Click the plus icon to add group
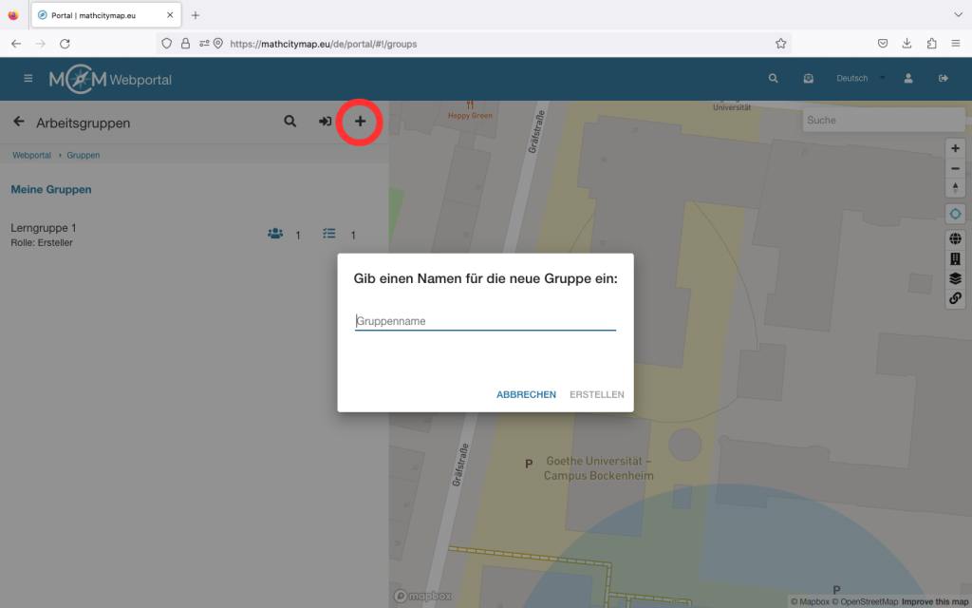 coord(360,122)
